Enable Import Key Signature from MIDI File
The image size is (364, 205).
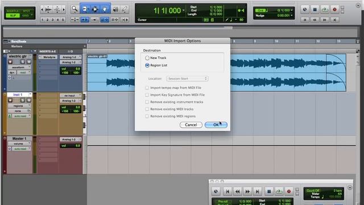pos(147,95)
